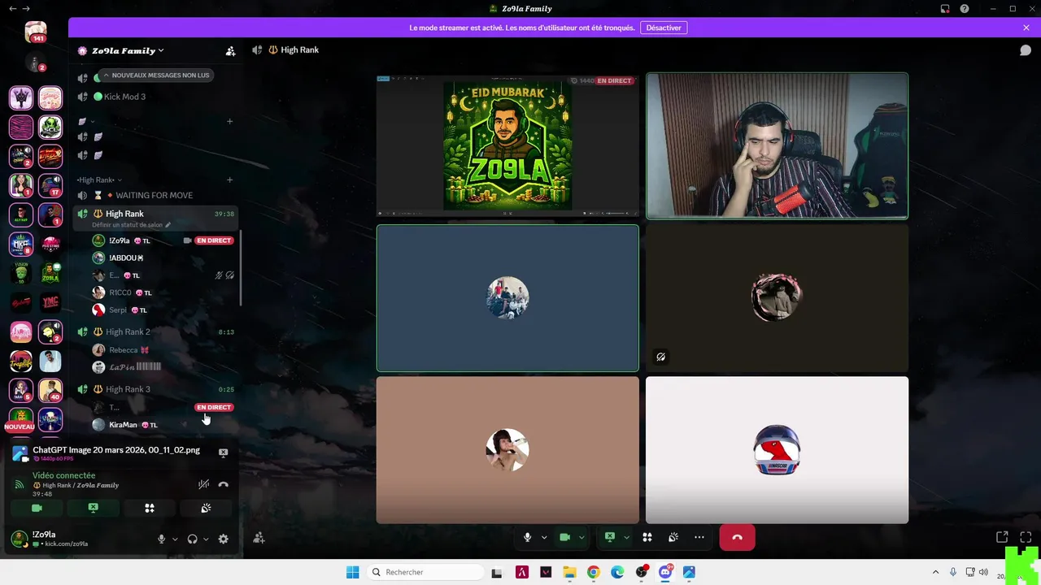This screenshot has height=585, width=1041.
Task: Click the ZO9LA Eid Mubarak stream tile
Action: [507, 146]
